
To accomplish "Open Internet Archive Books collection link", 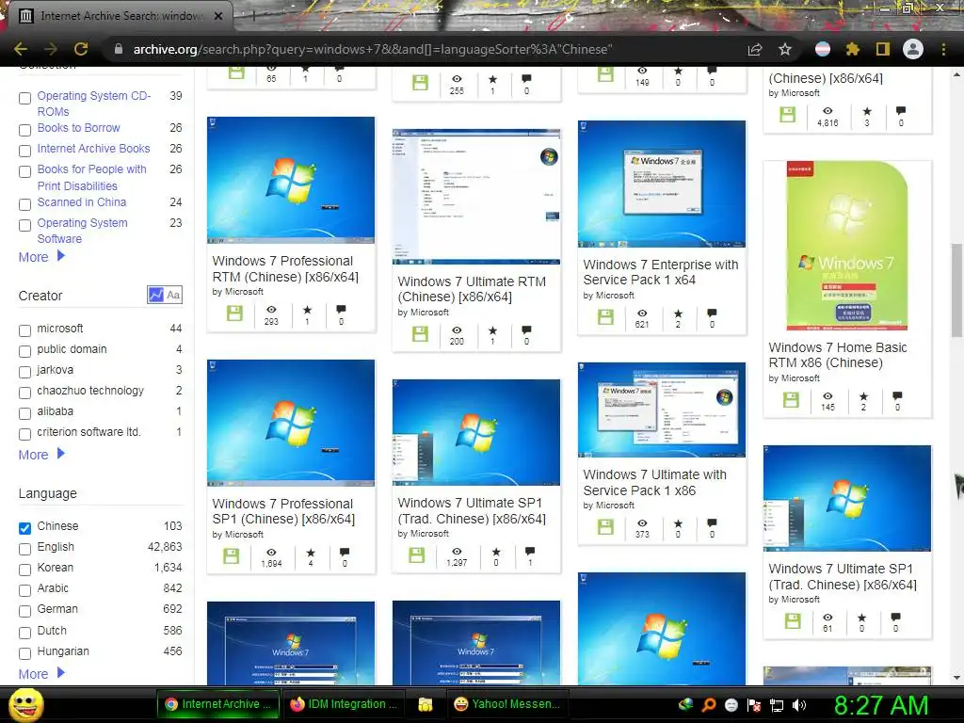I will 93,148.
